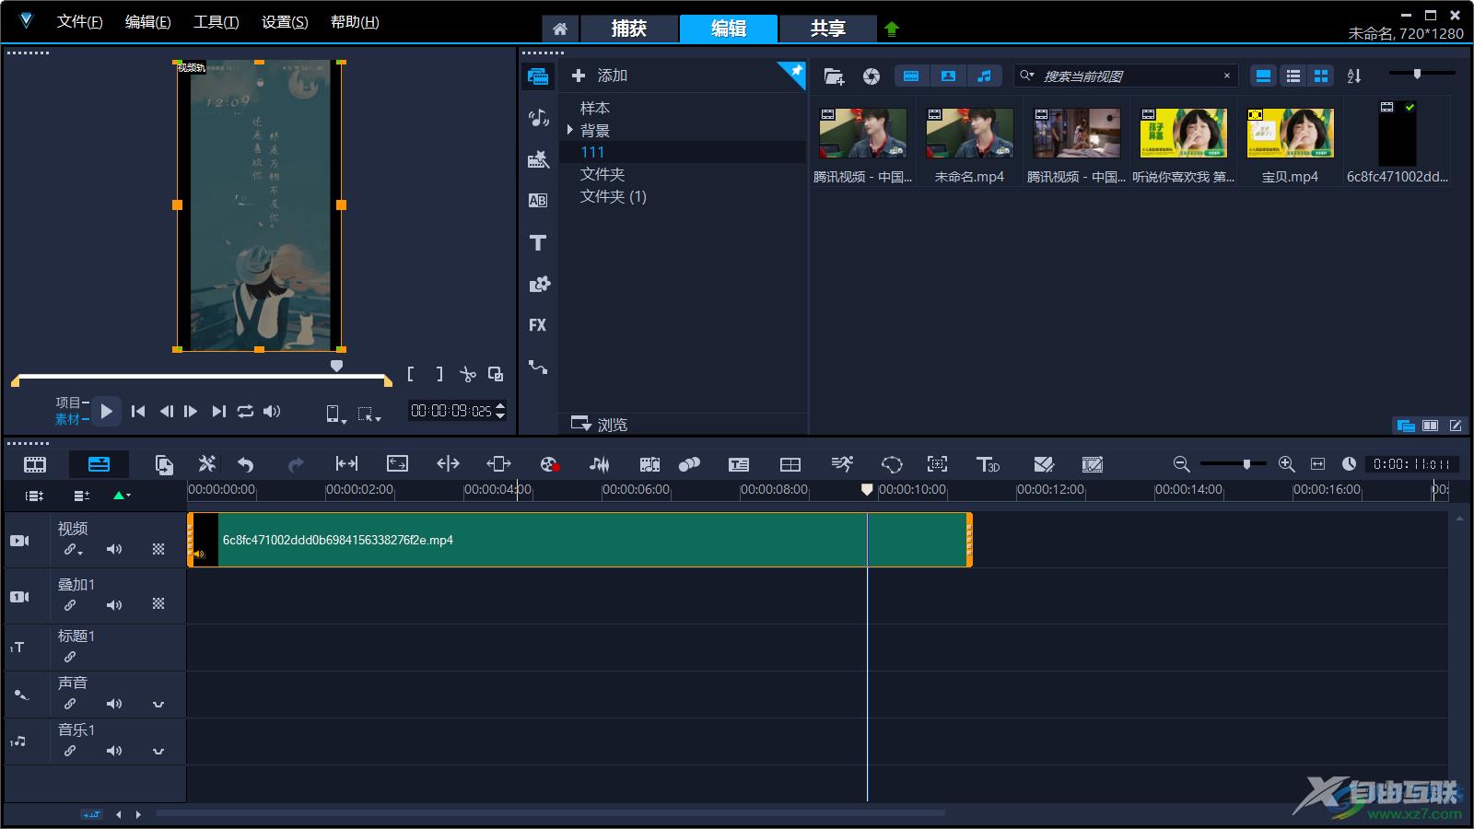The width and height of the screenshot is (1474, 829).
Task: Open the Multi-Camera Editor tool
Action: click(x=790, y=464)
